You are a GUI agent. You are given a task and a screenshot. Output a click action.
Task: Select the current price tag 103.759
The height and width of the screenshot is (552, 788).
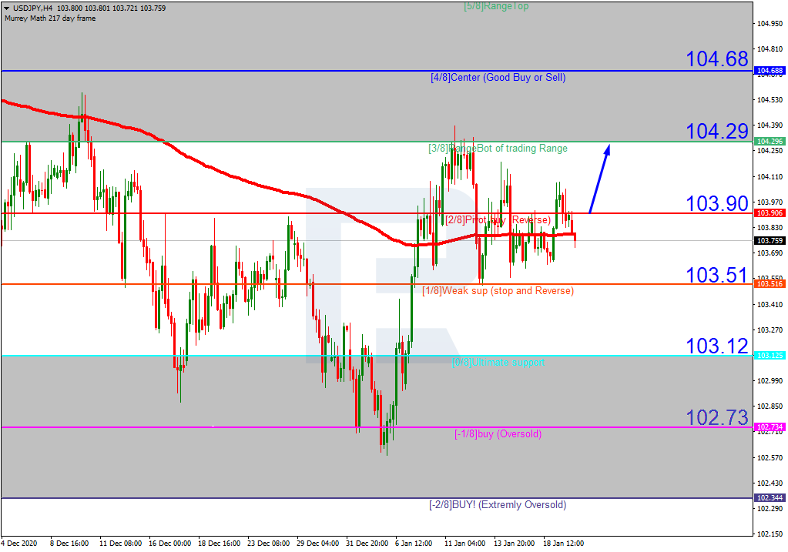point(769,240)
